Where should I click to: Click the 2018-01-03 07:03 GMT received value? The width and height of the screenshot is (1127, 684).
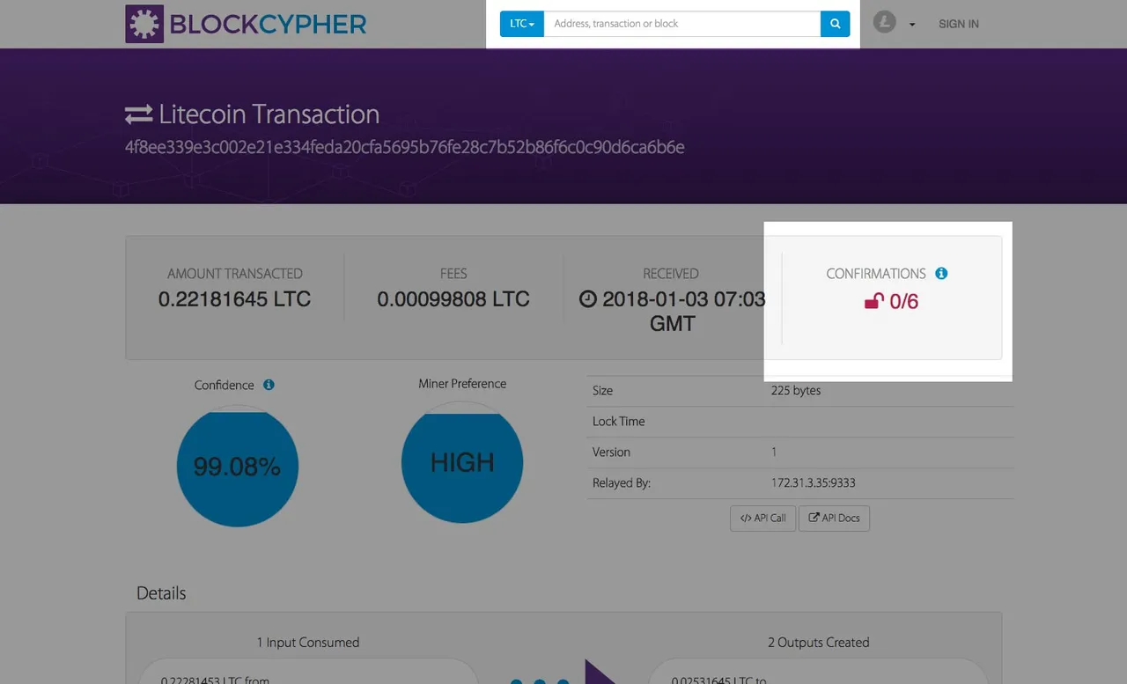673,312
